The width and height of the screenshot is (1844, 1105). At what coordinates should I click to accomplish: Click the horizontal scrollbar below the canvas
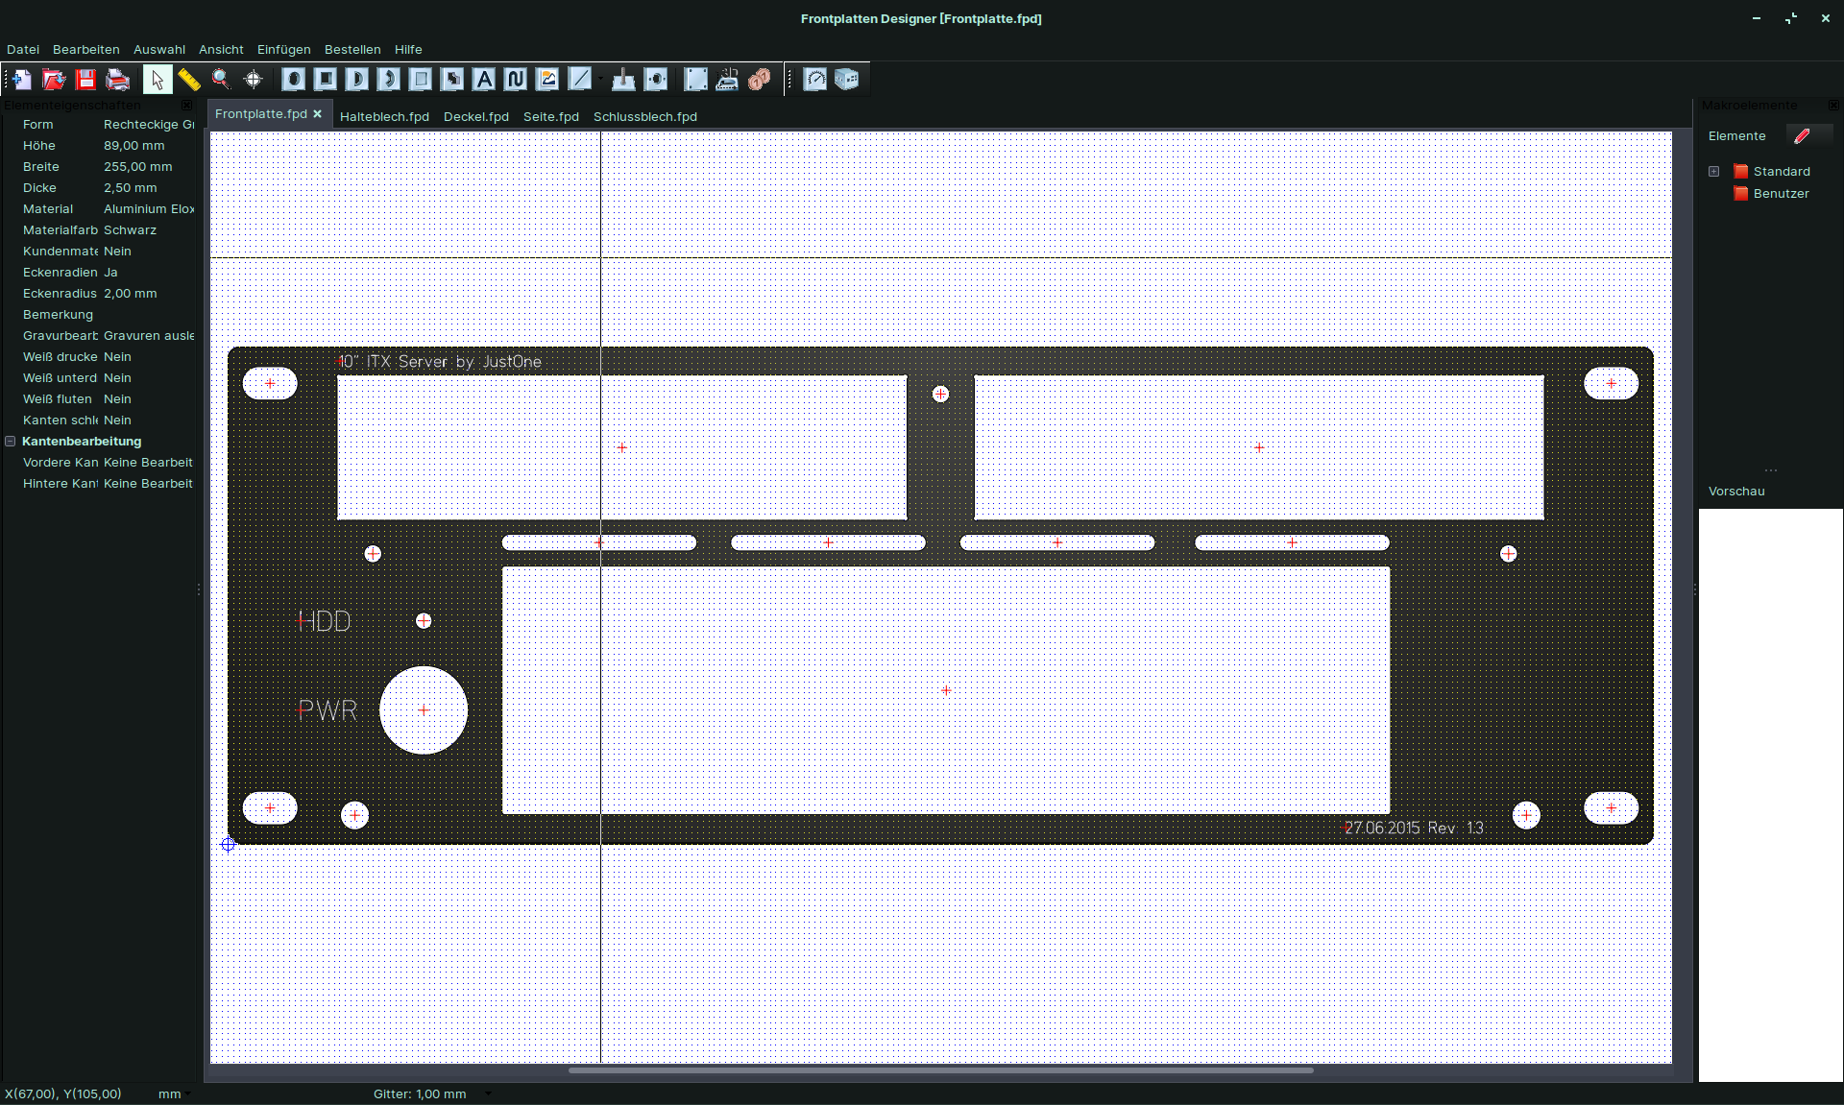(940, 1069)
